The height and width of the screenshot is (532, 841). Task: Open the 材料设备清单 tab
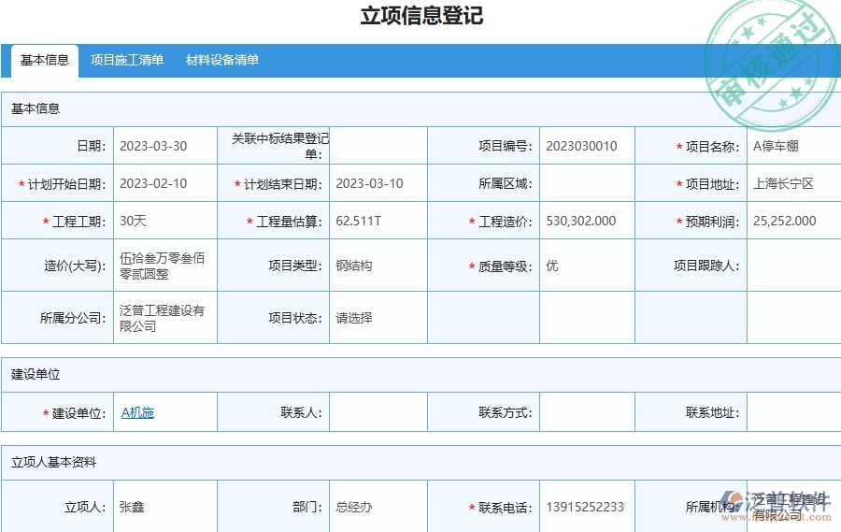[222, 60]
